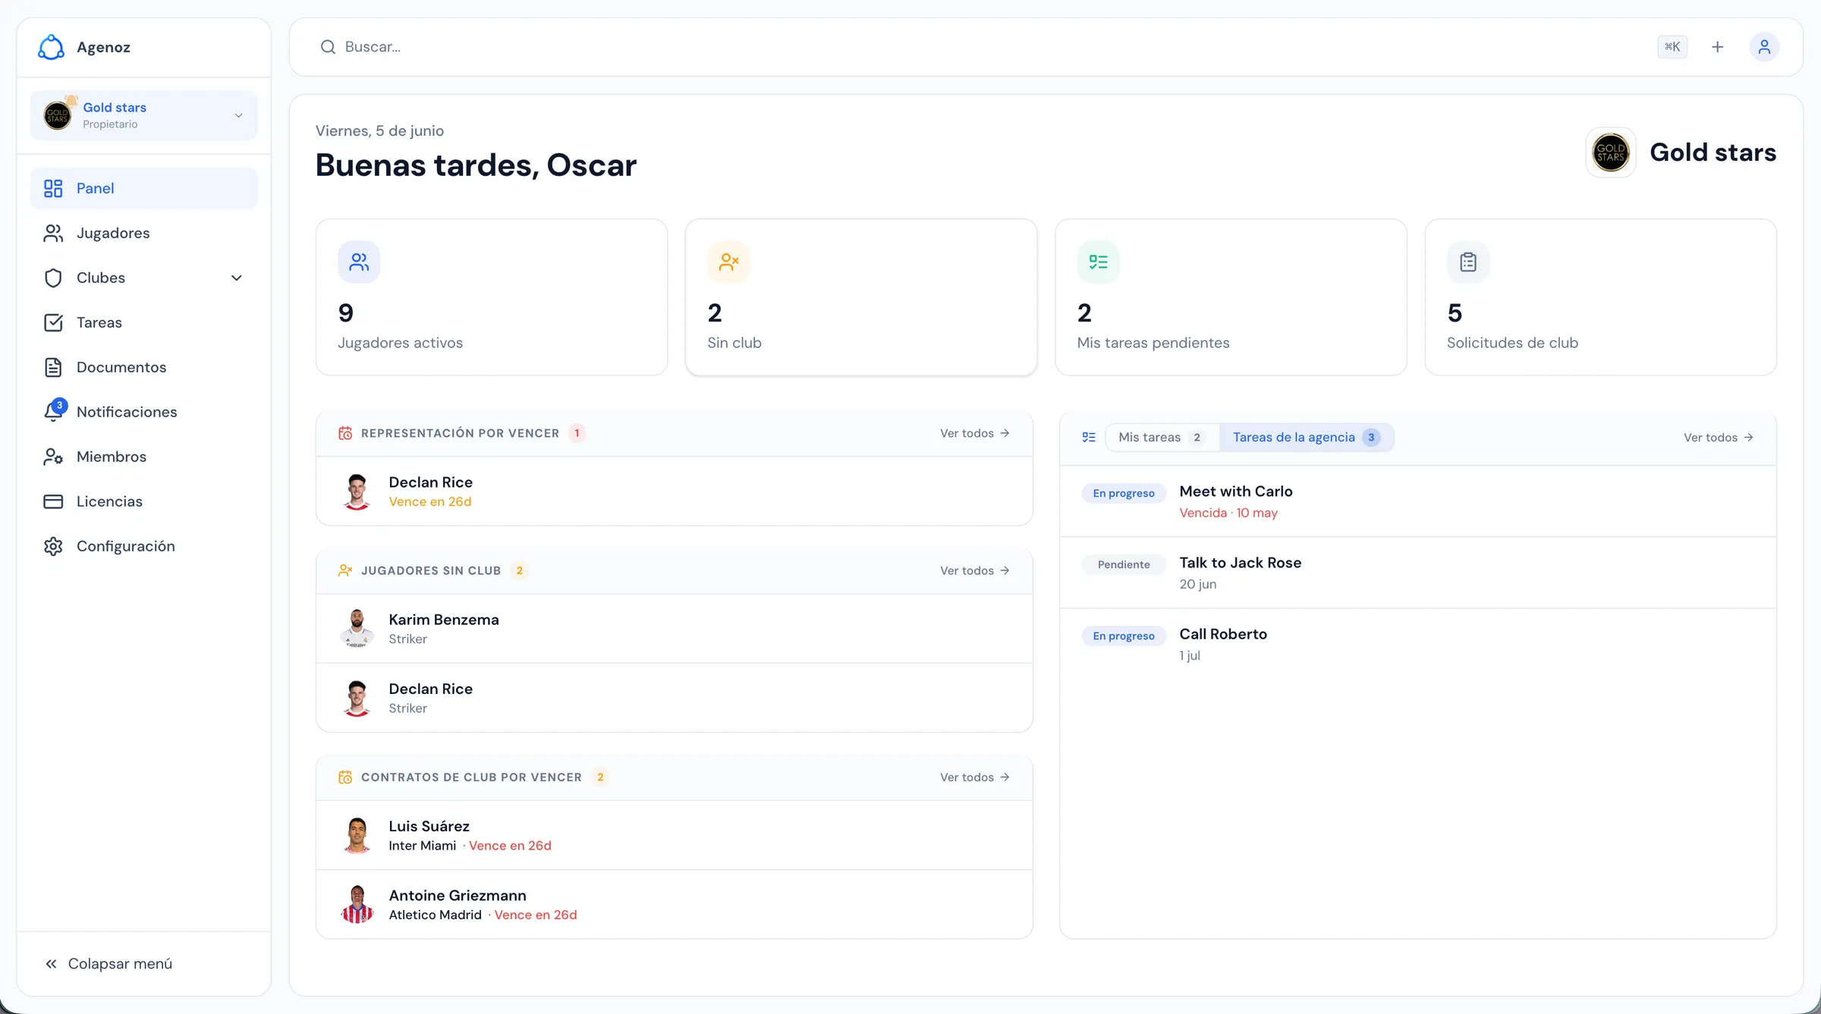Click Karim Benzema's photo
This screenshot has width=1821, height=1014.
point(357,629)
